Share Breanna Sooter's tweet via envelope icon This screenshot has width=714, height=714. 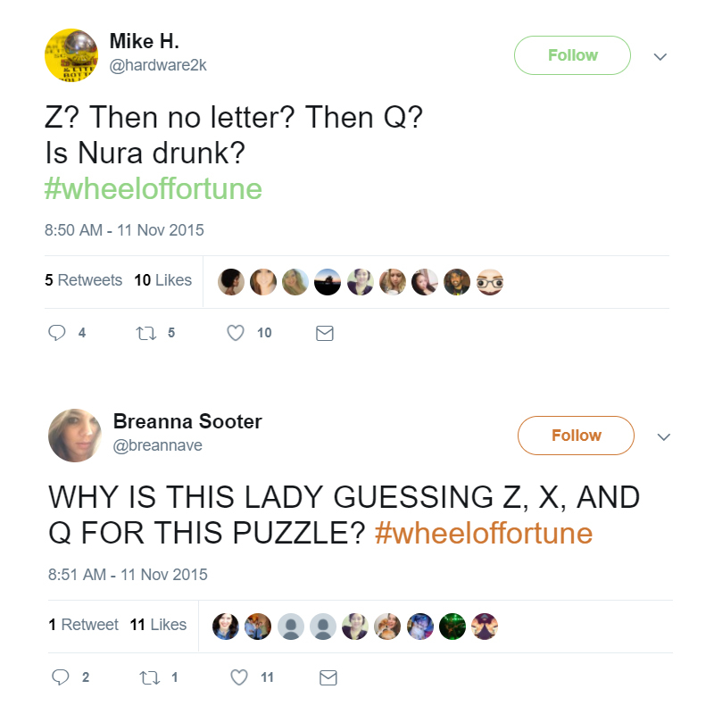[328, 677]
